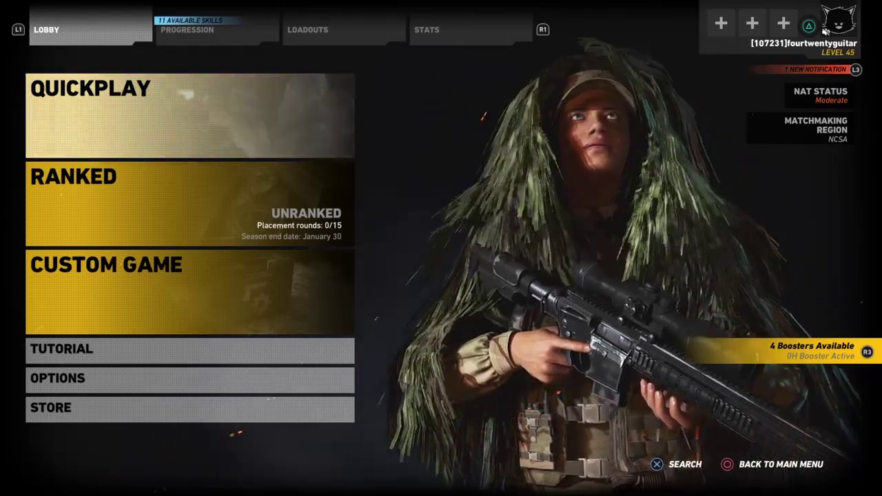Select the Ranked game mode
The height and width of the screenshot is (496, 882).
point(190,204)
